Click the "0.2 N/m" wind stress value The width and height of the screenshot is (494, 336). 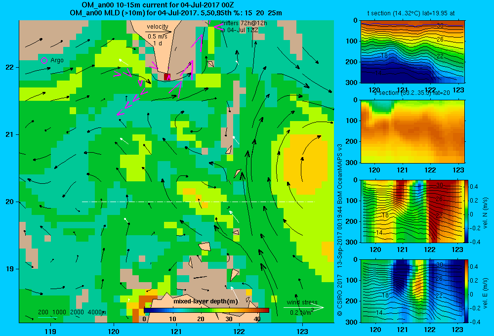[301, 312]
